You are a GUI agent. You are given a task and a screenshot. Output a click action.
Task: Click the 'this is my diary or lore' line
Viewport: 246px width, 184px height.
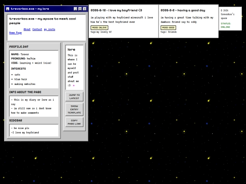[x=32, y=102]
